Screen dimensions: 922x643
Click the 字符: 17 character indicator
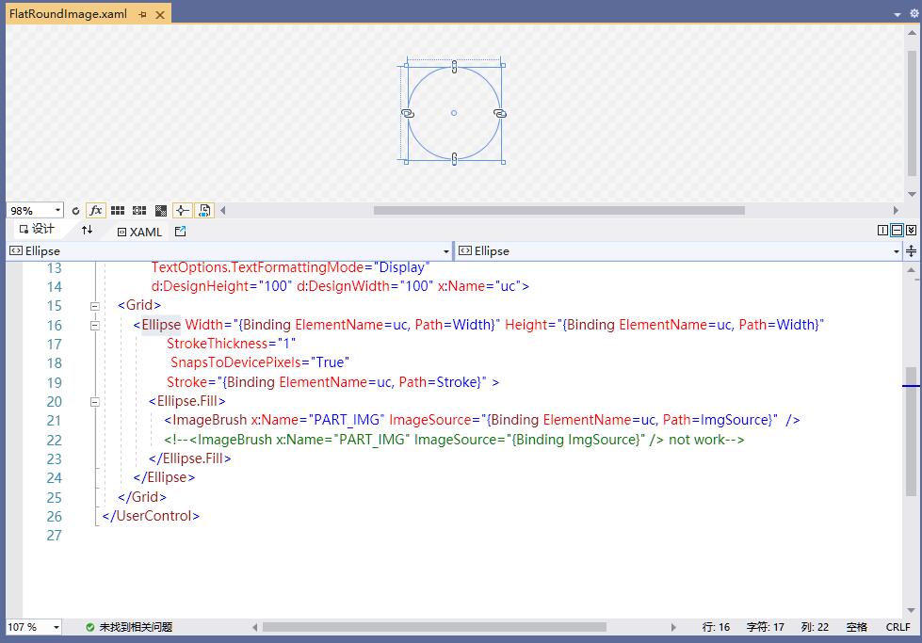click(x=765, y=627)
